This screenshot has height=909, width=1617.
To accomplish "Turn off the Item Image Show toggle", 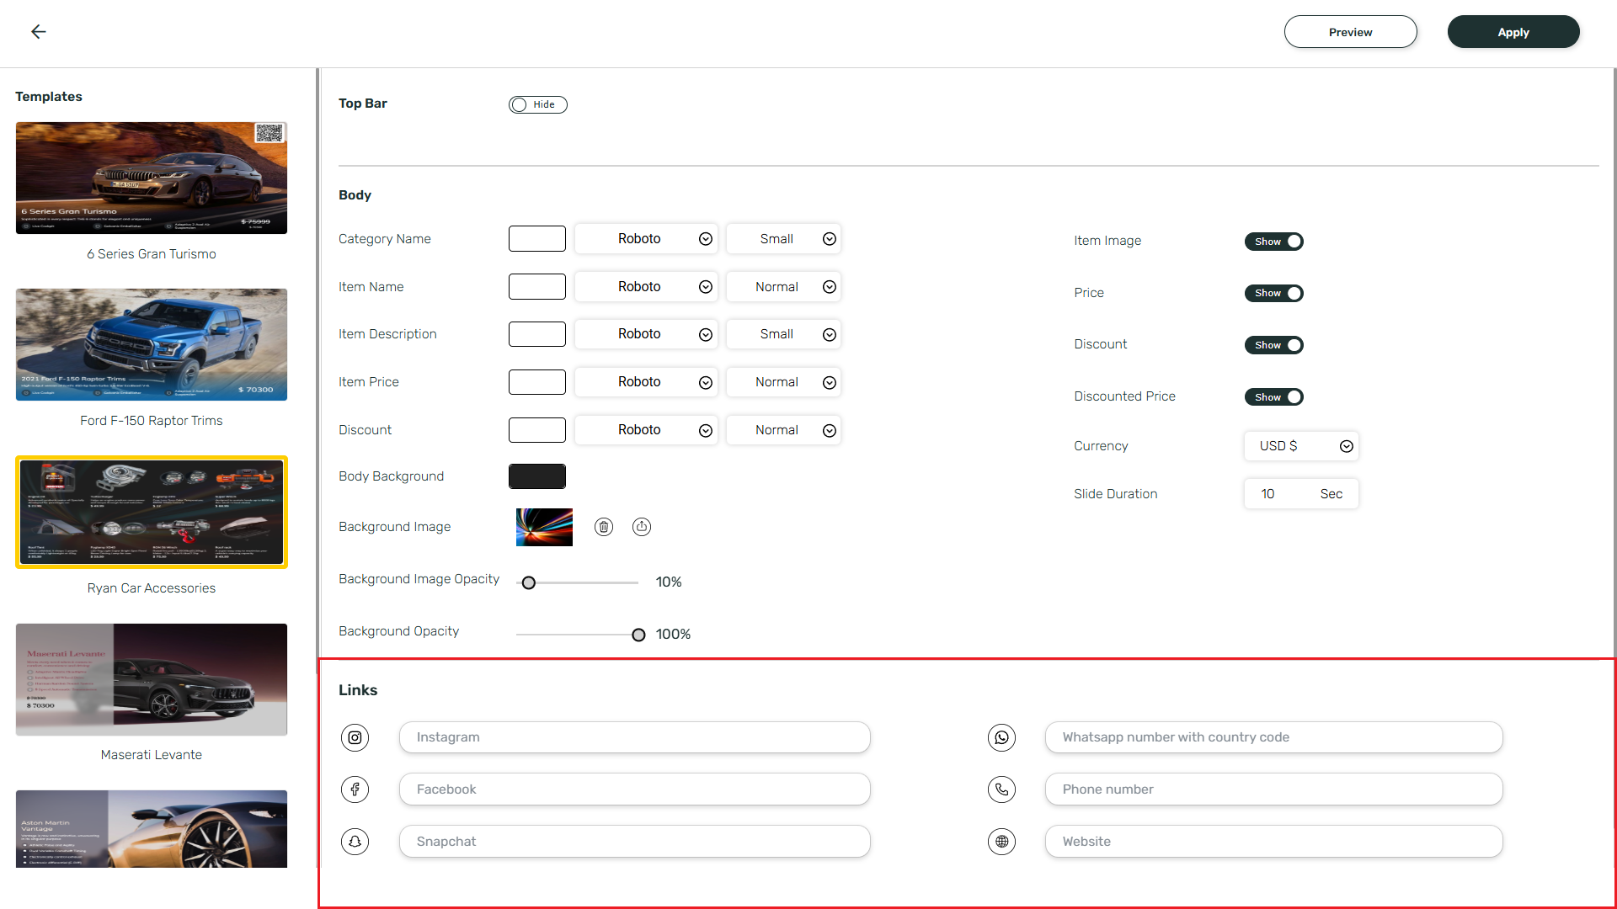I will click(x=1273, y=242).
